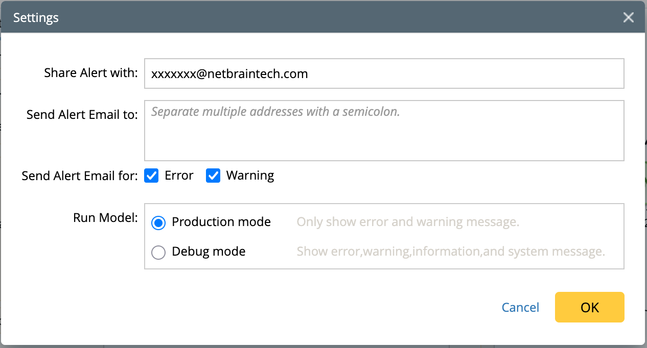Disable the Warning alert checkbox

(213, 176)
